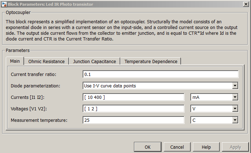Switch to Junction Capacitance tab
The width and height of the screenshot is (251, 153).
point(94,61)
